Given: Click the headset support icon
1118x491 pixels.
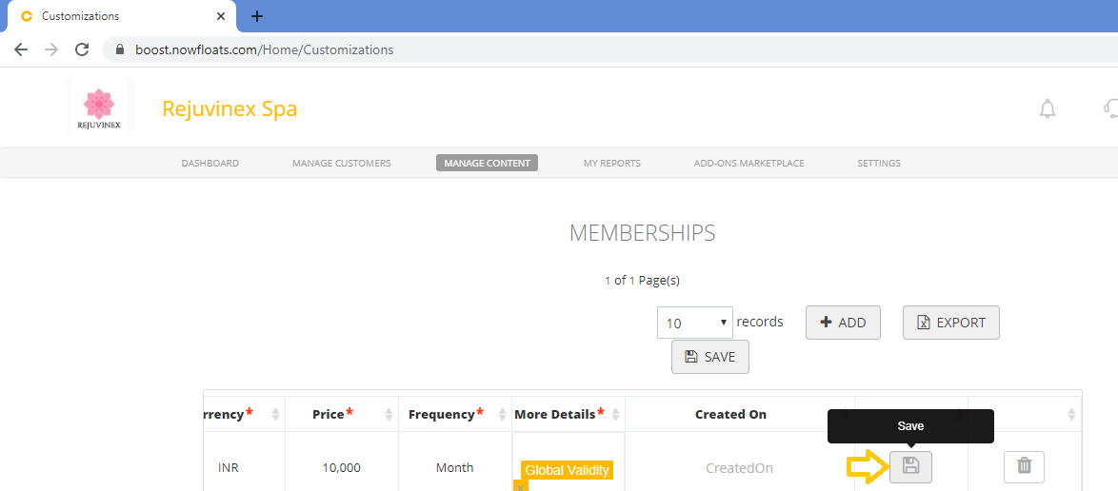Looking at the screenshot, I should point(1111,109).
